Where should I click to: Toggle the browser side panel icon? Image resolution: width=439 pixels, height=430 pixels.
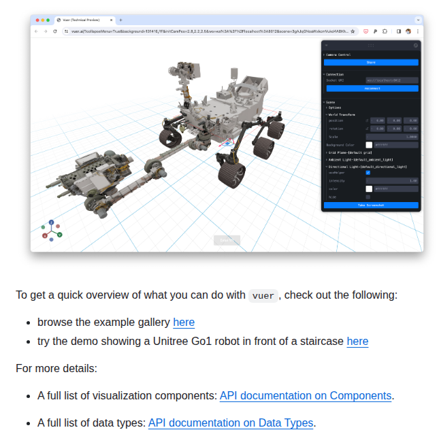[x=399, y=31]
